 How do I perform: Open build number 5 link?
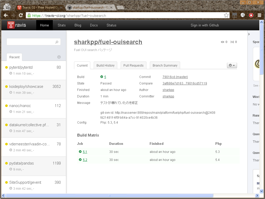point(105,77)
